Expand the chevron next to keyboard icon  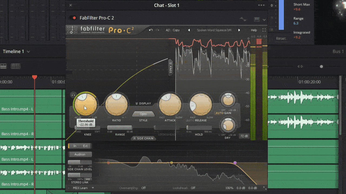coord(264,20)
